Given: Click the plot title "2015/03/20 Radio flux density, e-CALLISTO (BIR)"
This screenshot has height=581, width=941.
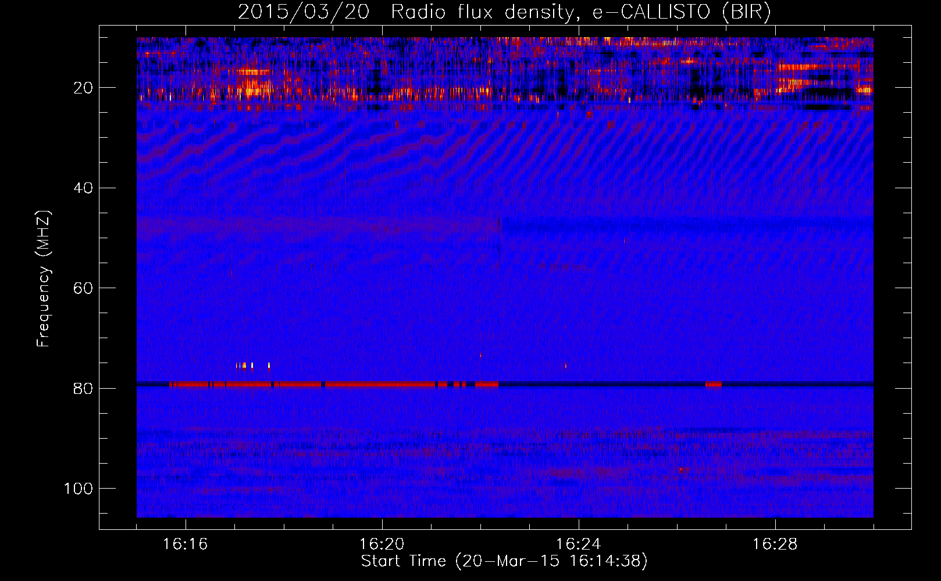Looking at the screenshot, I should [x=504, y=12].
